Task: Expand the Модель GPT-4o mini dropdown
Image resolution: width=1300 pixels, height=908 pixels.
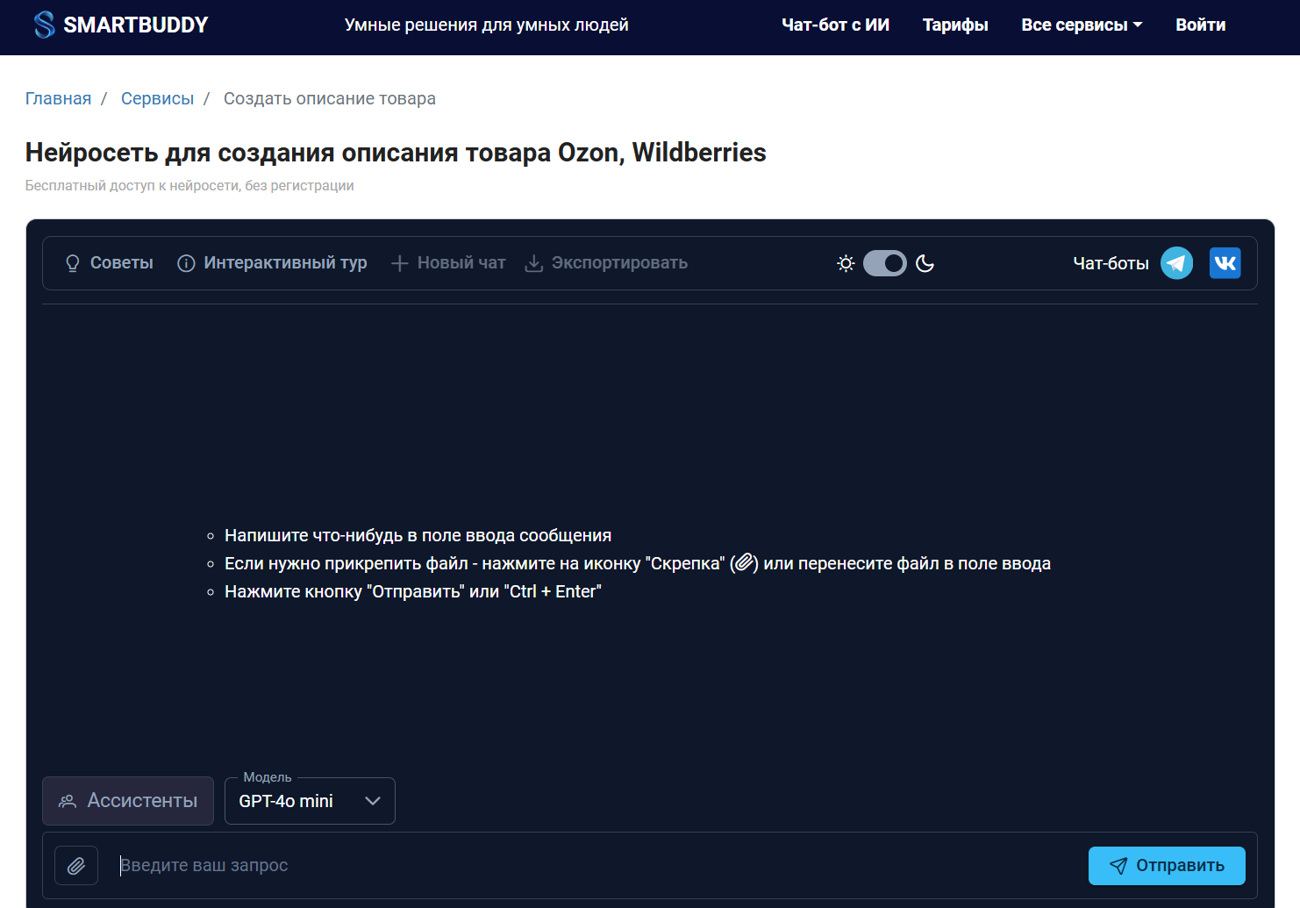Action: (x=310, y=801)
